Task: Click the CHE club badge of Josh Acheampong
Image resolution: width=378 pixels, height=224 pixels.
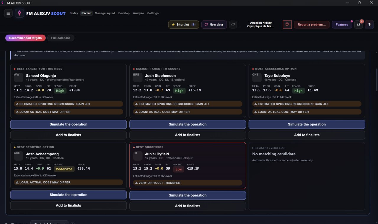Action: [19, 156]
